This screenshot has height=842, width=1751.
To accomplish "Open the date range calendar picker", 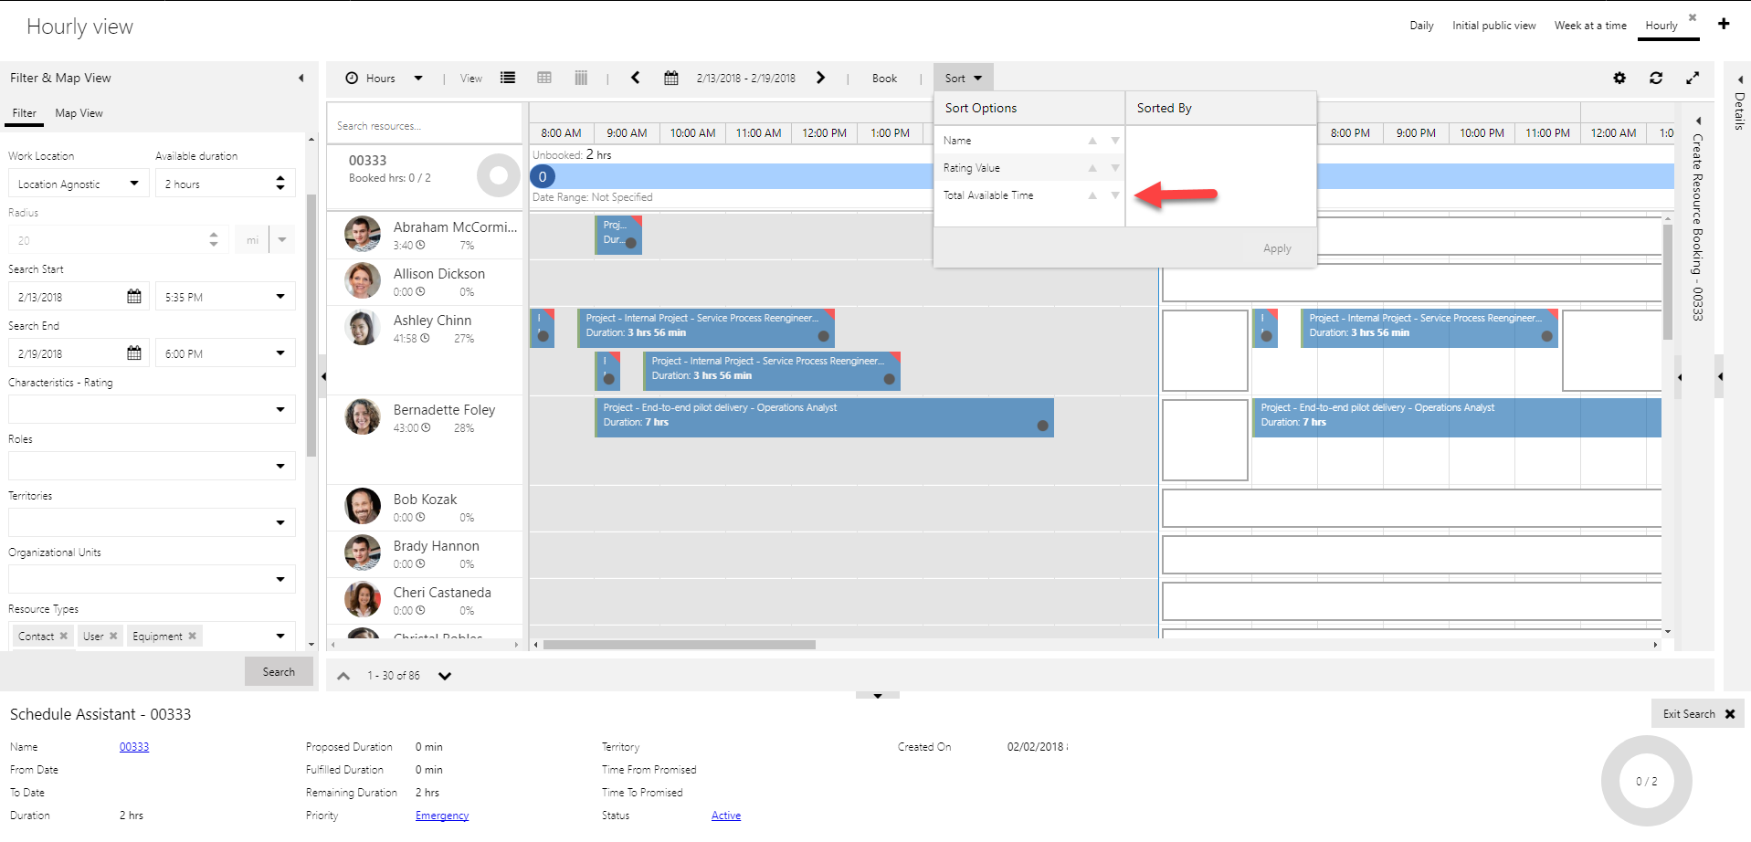I will click(671, 79).
